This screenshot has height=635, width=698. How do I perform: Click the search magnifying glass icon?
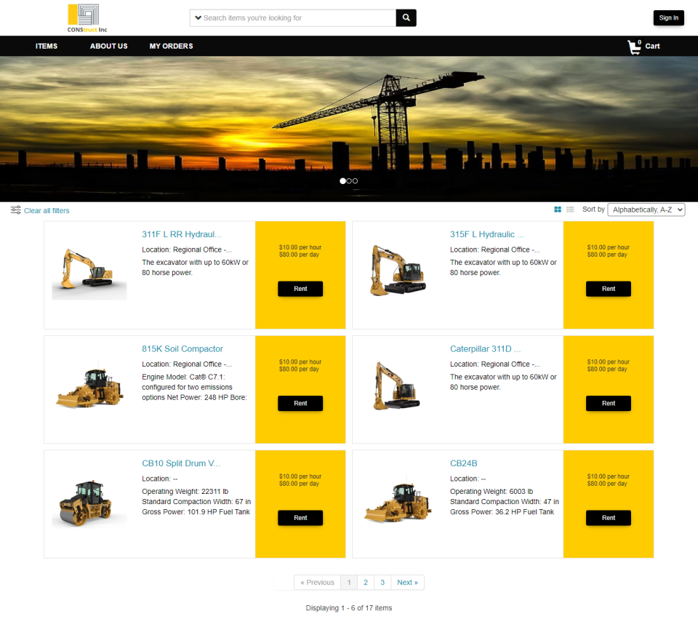(406, 17)
